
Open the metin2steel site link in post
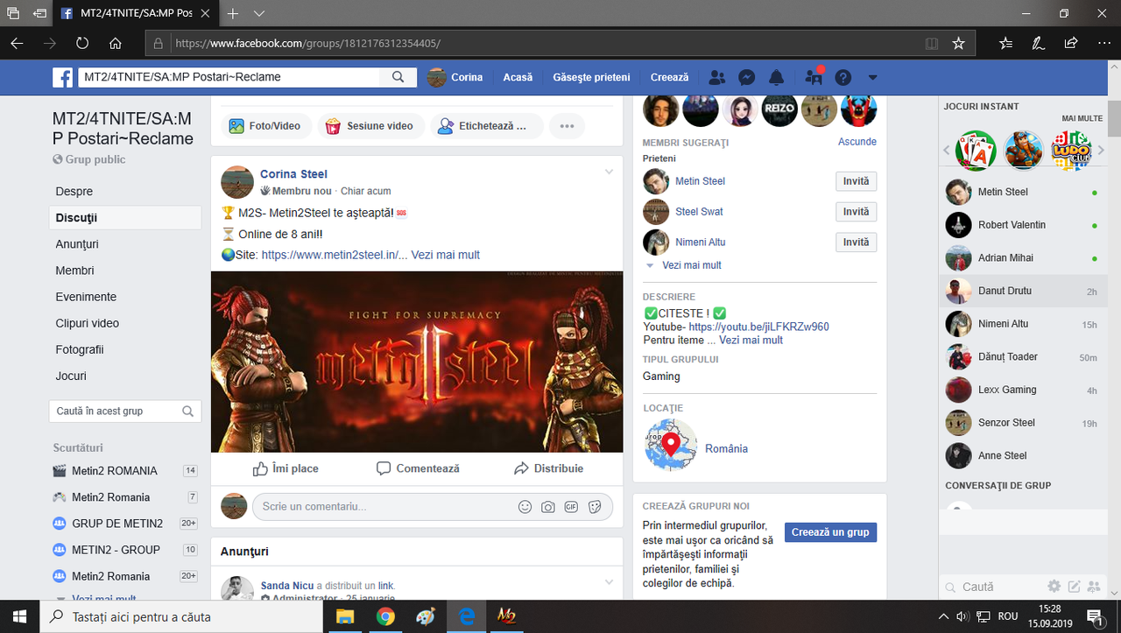click(335, 255)
